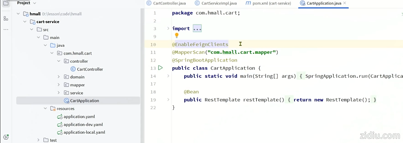The height and width of the screenshot is (143, 403).
Task: Expand the domain package folder
Action: [x=59, y=77]
